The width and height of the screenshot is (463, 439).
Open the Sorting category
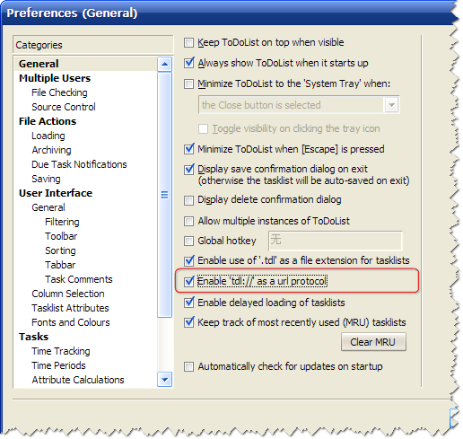(60, 250)
